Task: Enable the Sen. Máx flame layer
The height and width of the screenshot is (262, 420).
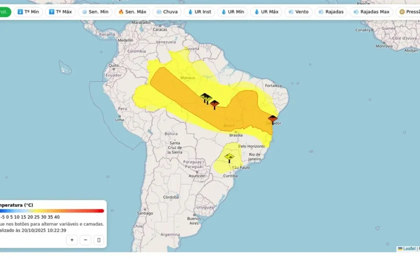Action: coord(132,12)
